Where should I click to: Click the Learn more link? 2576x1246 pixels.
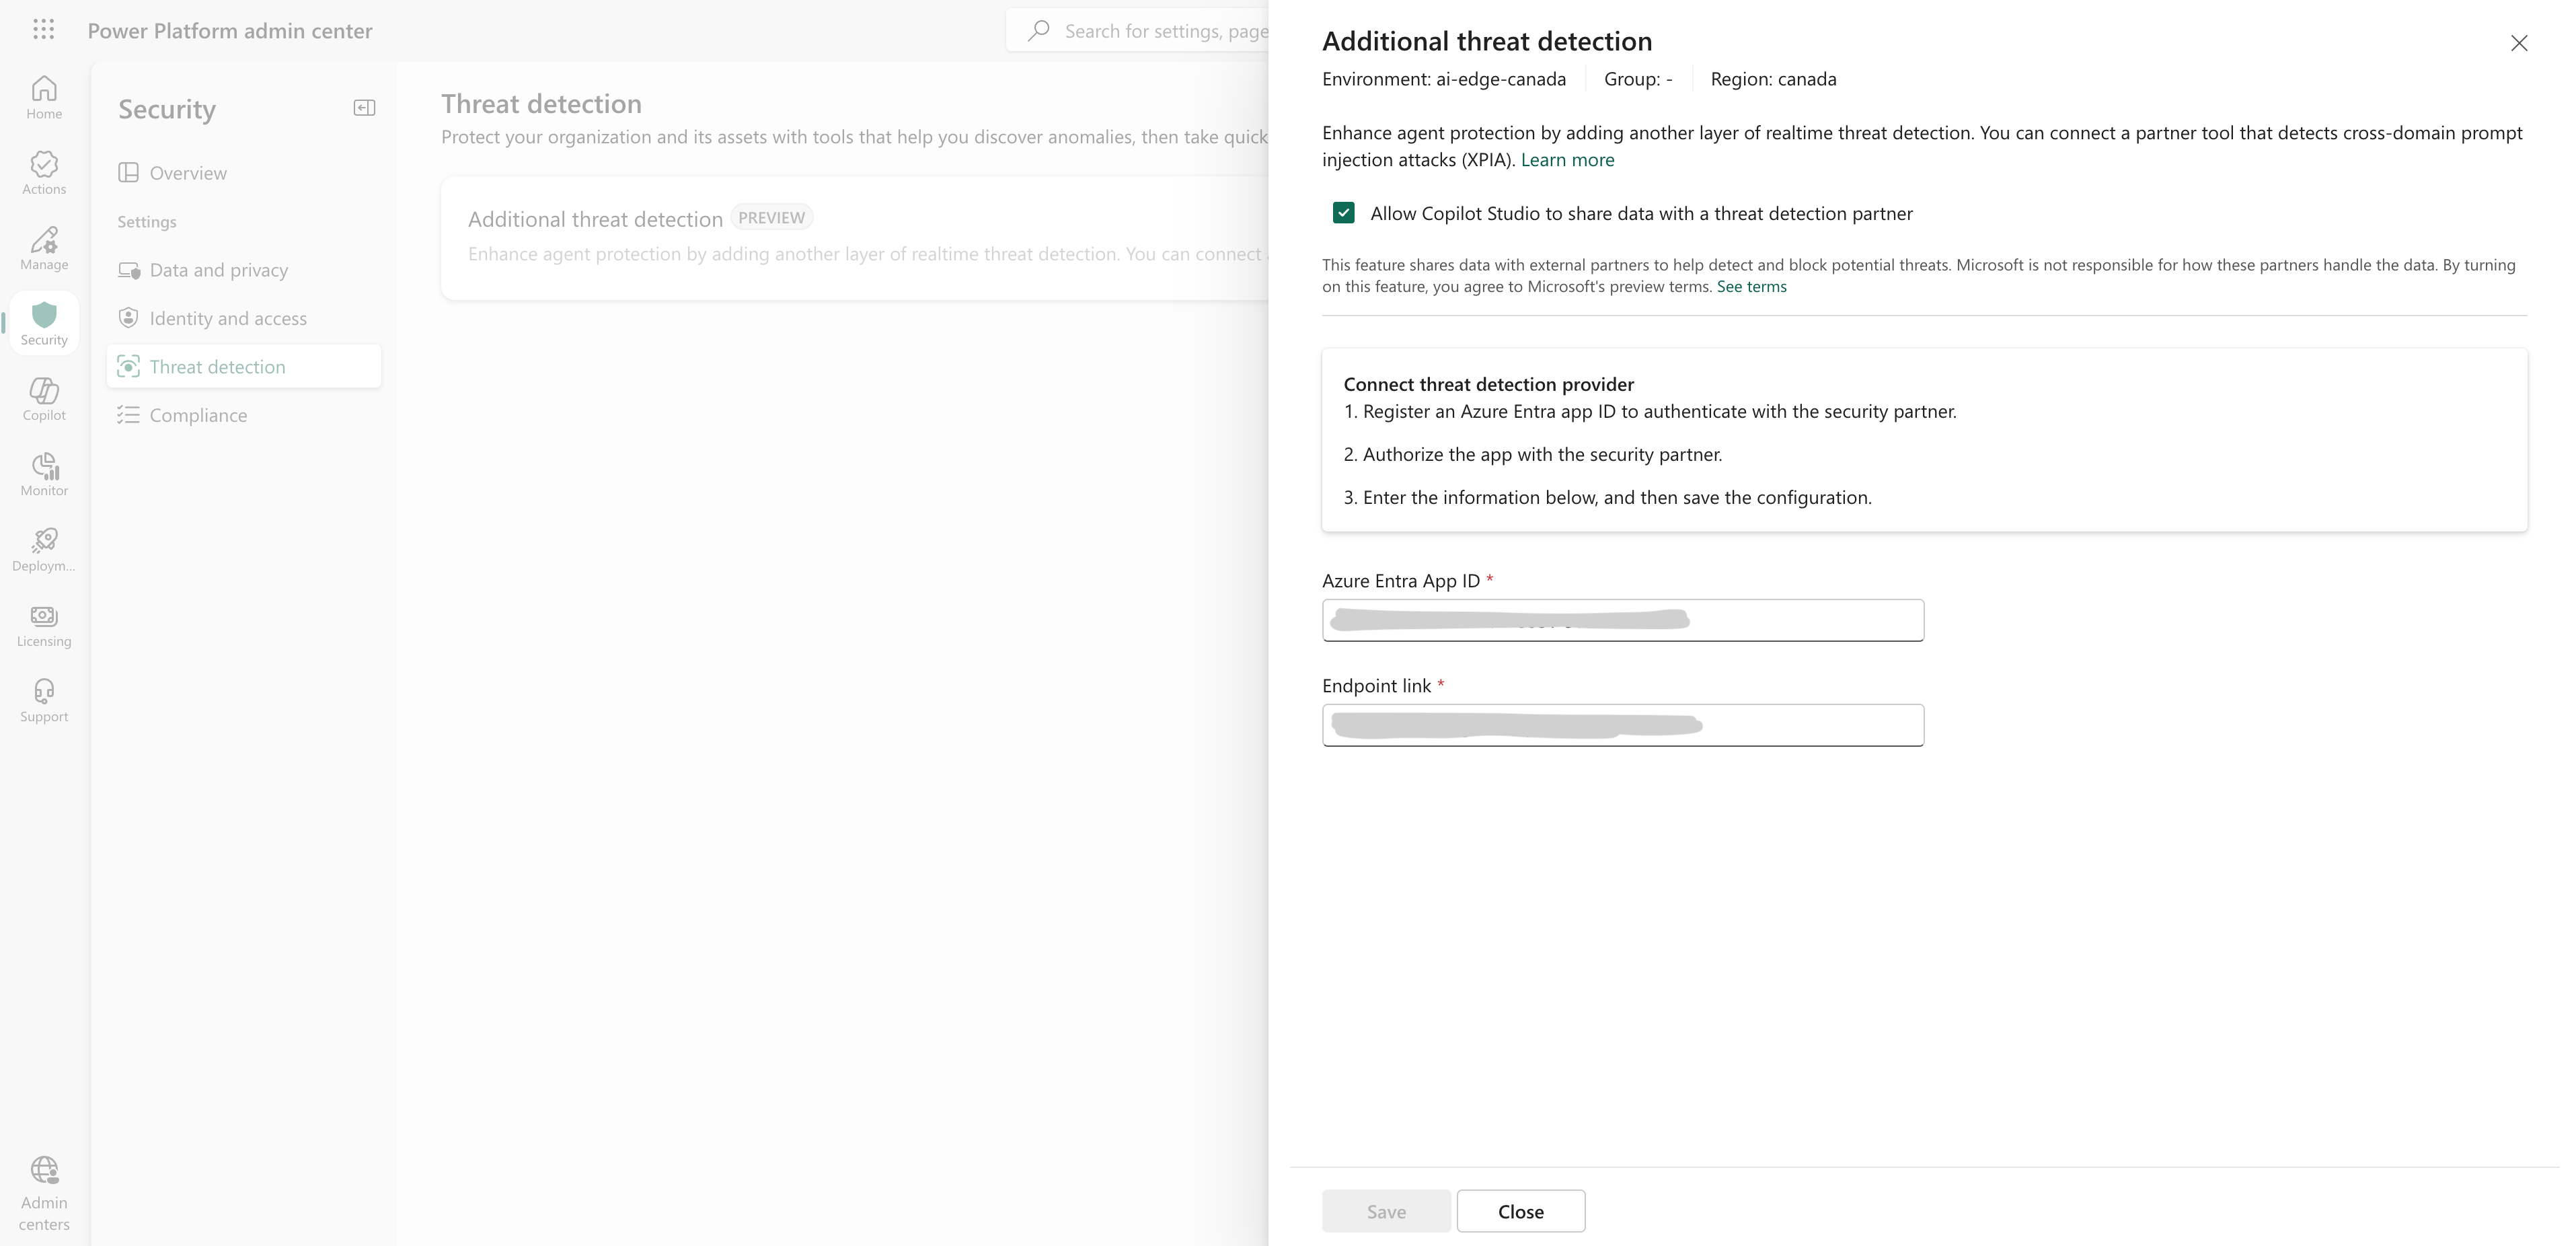[x=1566, y=160]
